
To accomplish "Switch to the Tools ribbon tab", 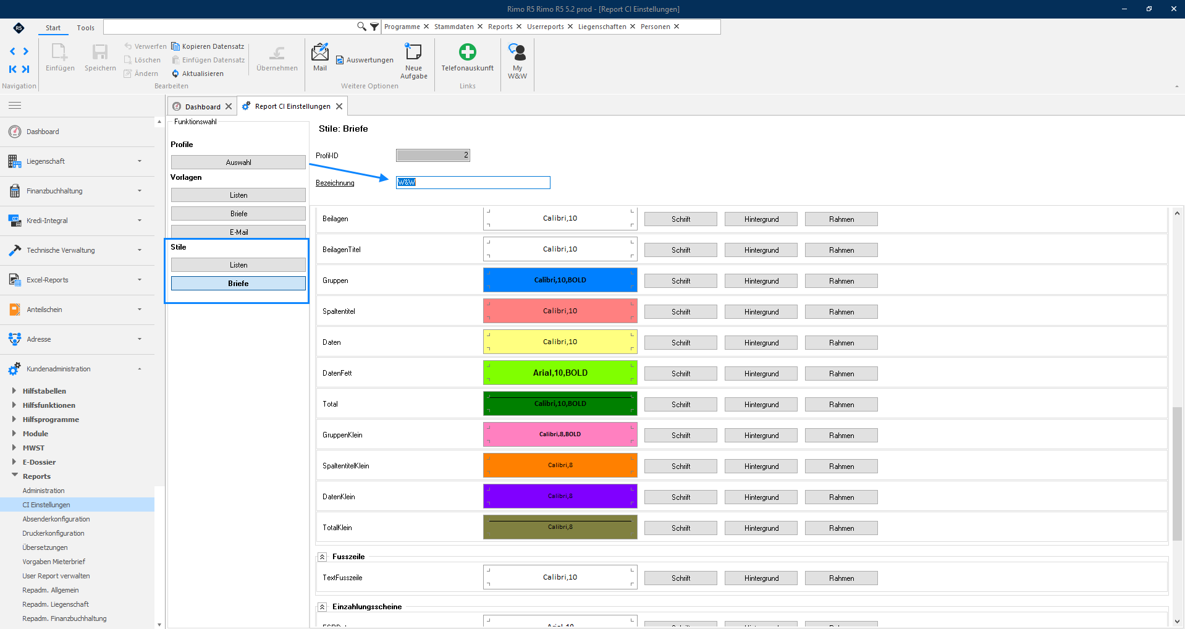I will click(x=86, y=28).
